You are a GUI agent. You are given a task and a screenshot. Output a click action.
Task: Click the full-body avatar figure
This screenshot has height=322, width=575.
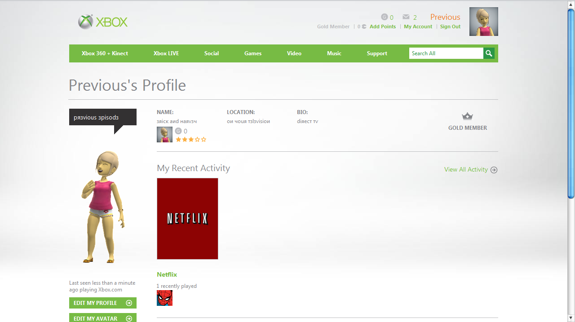tap(103, 207)
